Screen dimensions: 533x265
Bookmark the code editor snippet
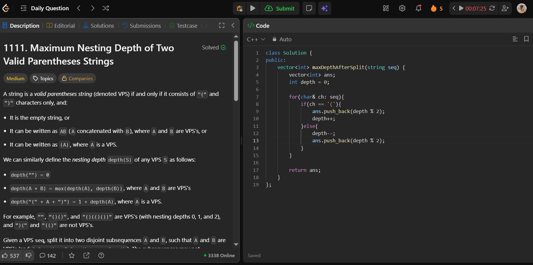(x=526, y=39)
